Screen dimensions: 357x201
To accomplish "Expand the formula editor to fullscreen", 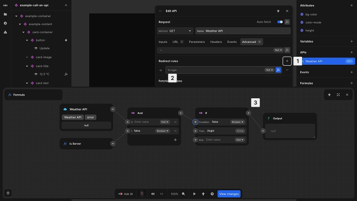I will click(338, 95).
